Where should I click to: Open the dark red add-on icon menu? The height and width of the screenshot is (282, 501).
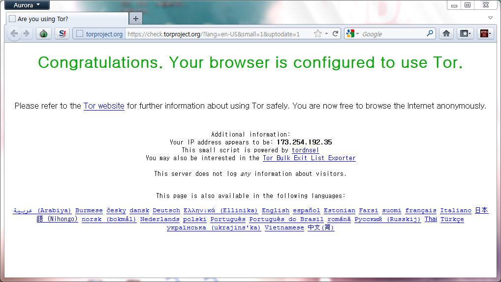485,33
